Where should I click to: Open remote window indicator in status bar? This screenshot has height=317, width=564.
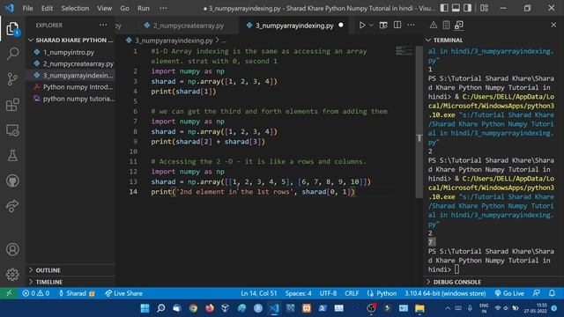coord(9,293)
